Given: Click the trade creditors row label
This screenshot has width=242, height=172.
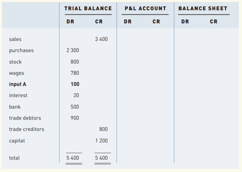Looking at the screenshot, I should [x=27, y=129].
